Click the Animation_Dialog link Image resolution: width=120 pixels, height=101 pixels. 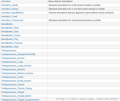click(10, 9)
